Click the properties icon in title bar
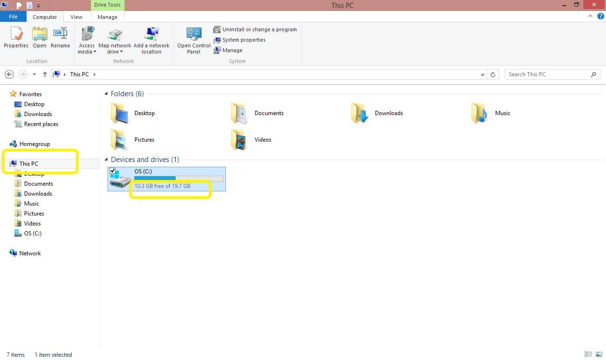Viewport: 606px width, 360px height. click(19, 6)
